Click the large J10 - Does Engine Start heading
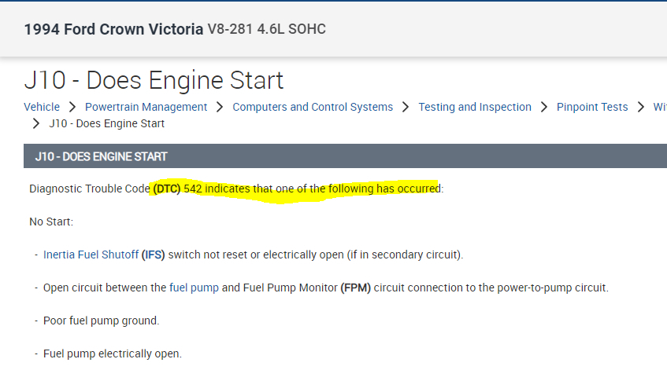 (154, 80)
